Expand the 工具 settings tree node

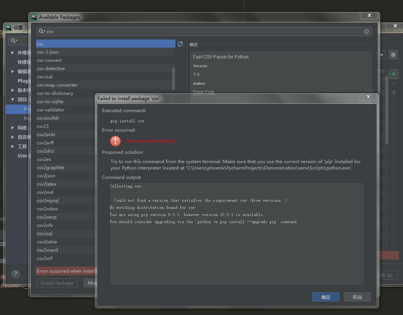pyautogui.click(x=13, y=147)
